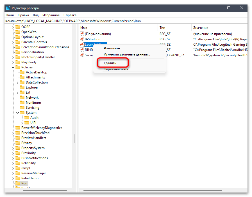Expand the UIPI subkey

pos(22,123)
